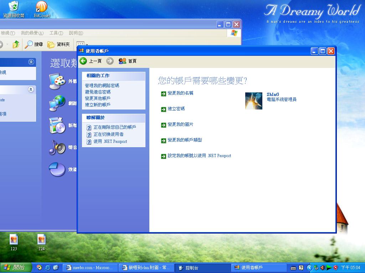Click the volume speaker tray icon
The height and width of the screenshot is (273, 365).
click(323, 268)
